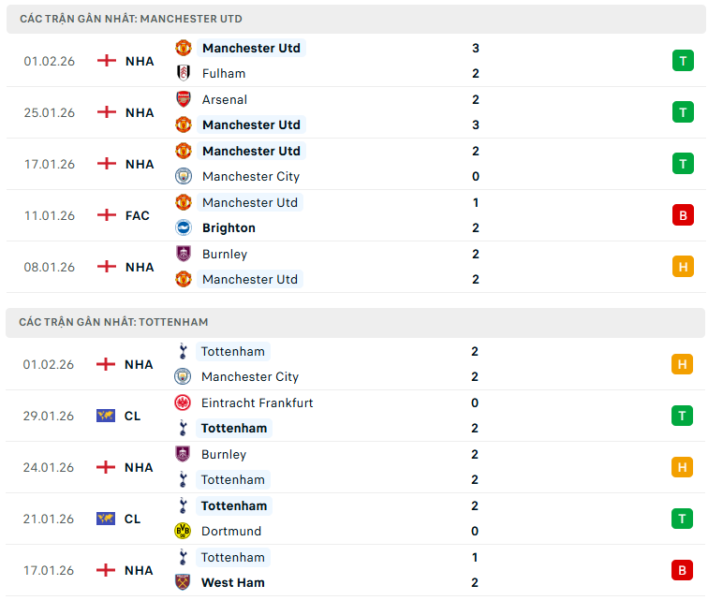Click the "Các trận gần nhất: Tottenham" header
The height and width of the screenshot is (600, 708).
(113, 322)
